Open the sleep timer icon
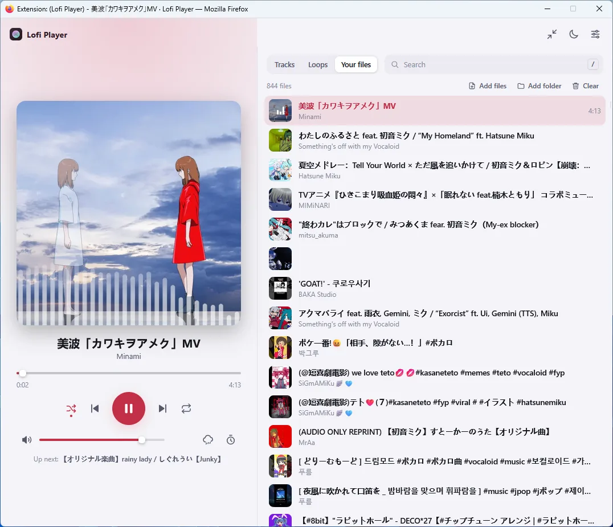The width and height of the screenshot is (613, 527). 231,440
